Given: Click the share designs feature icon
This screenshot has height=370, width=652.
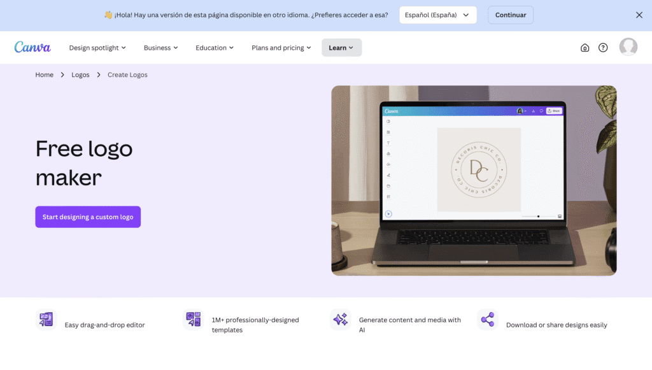Looking at the screenshot, I should point(488,320).
